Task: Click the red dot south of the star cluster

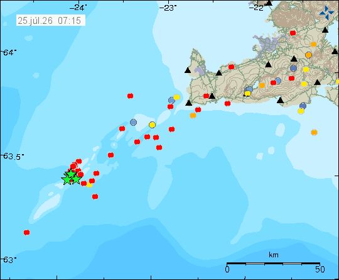Action: point(95,196)
